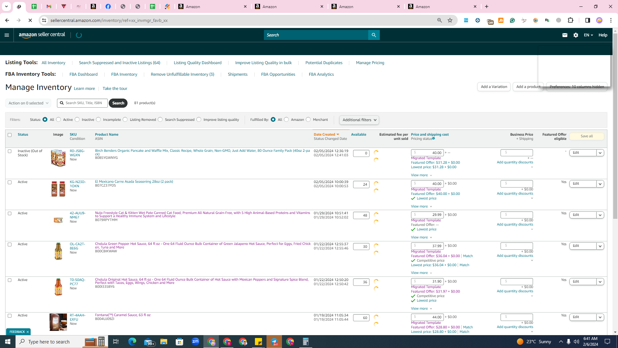618x348 pixels.
Task: Go to Manage Pricing listing tool
Action: coord(370,63)
